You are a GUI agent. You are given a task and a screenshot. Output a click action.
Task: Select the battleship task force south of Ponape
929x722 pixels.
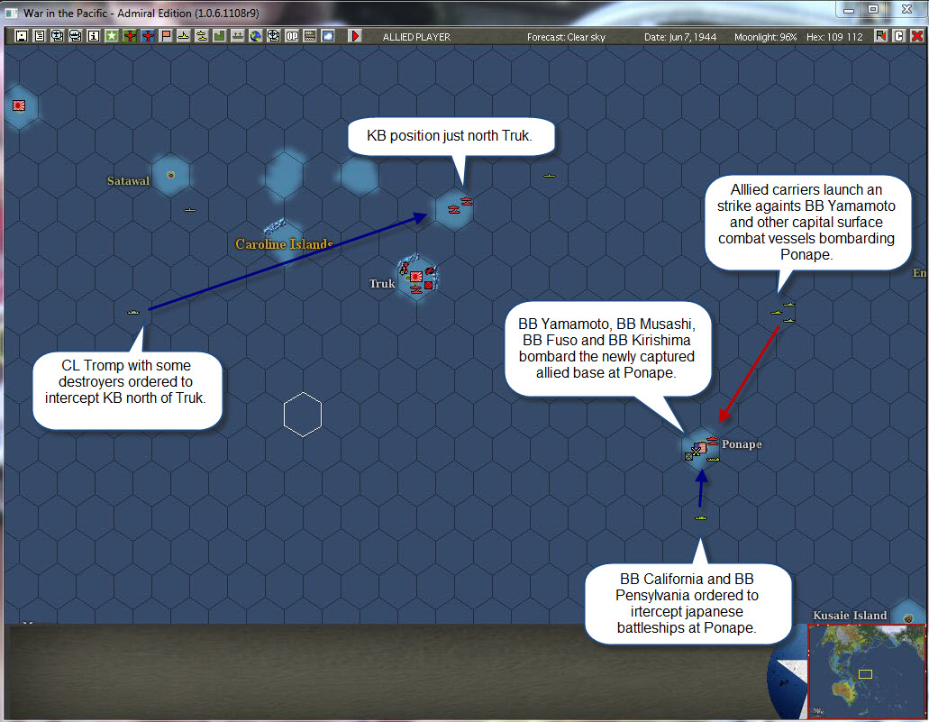coord(701,517)
